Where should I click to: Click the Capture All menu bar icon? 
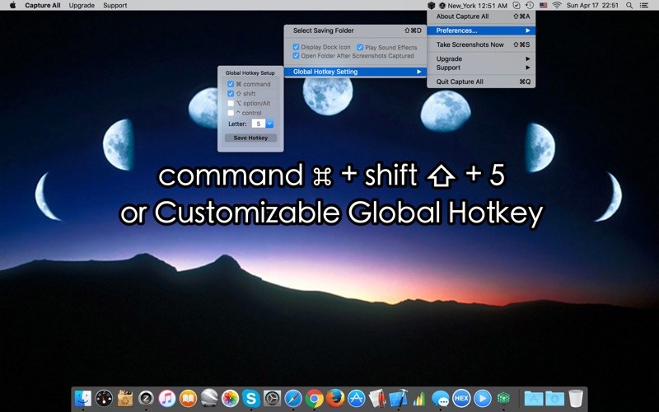[431, 5]
